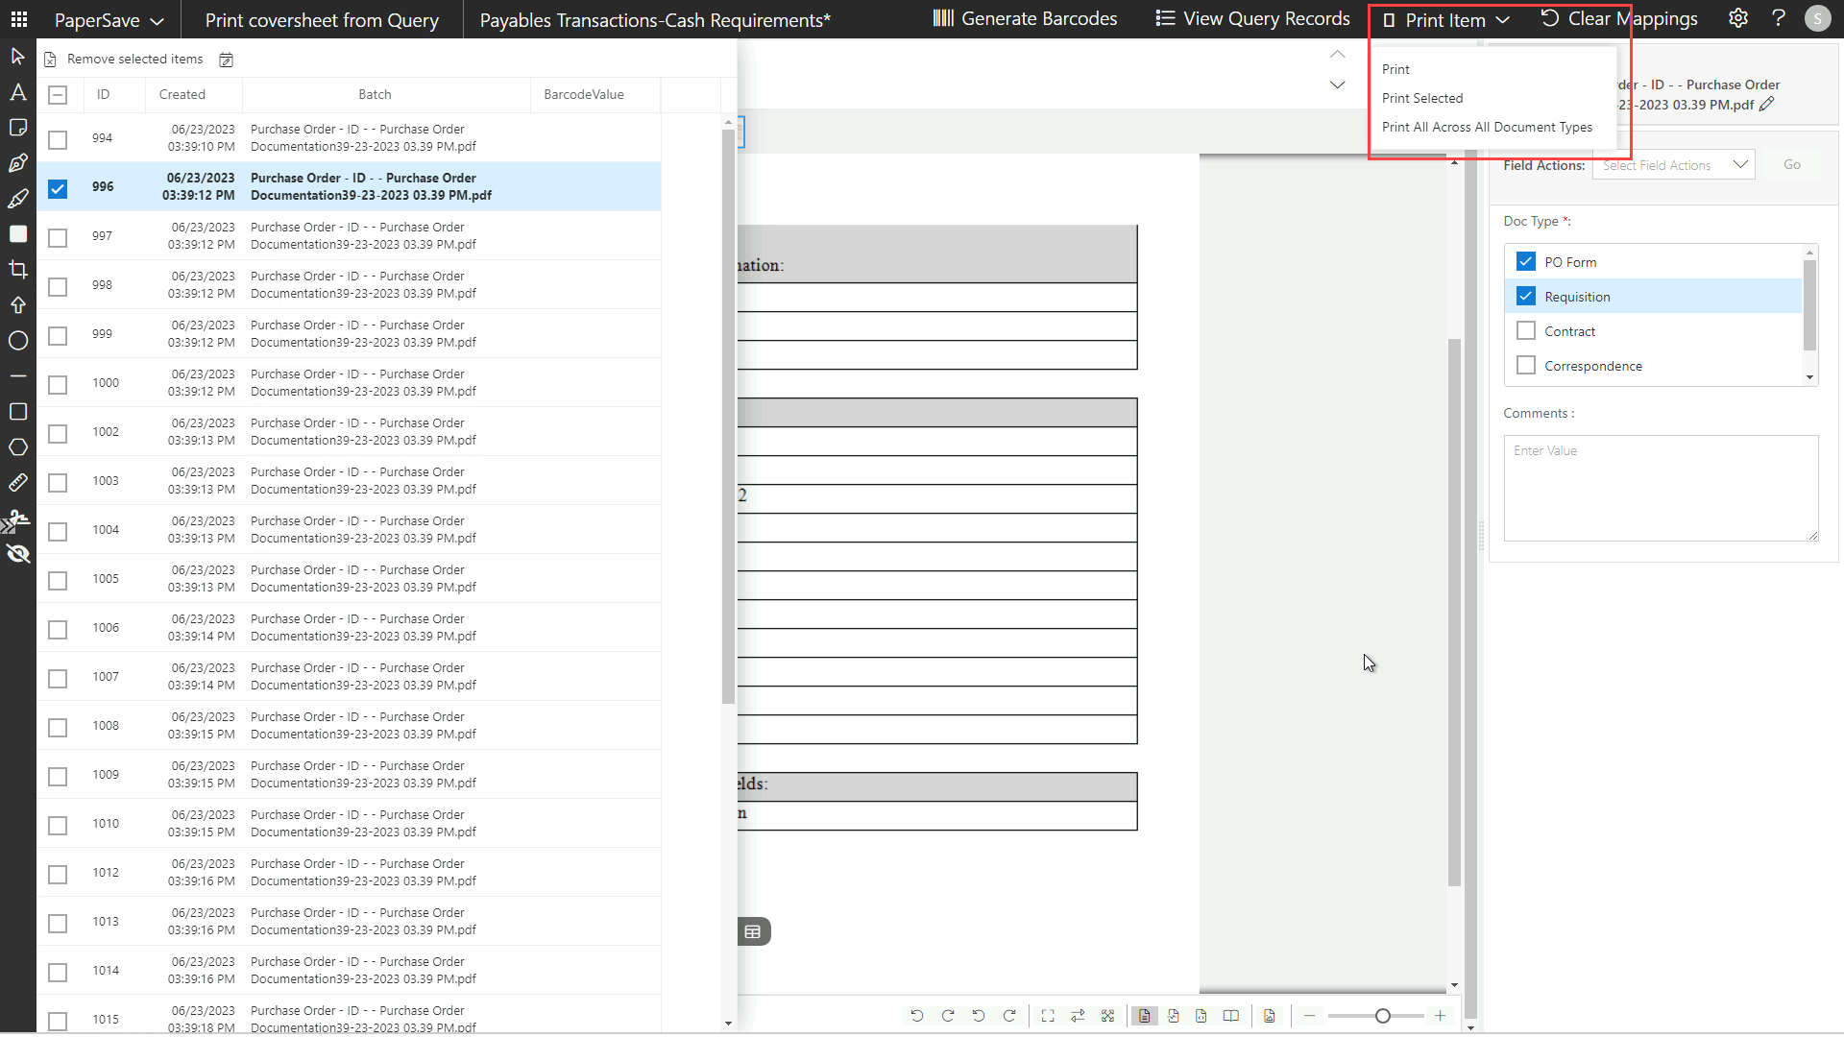Select the rectangle shape tool
Image resolution: width=1844 pixels, height=1037 pixels.
(x=17, y=412)
